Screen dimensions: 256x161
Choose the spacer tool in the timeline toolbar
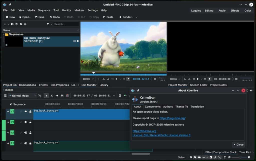click(x=57, y=96)
